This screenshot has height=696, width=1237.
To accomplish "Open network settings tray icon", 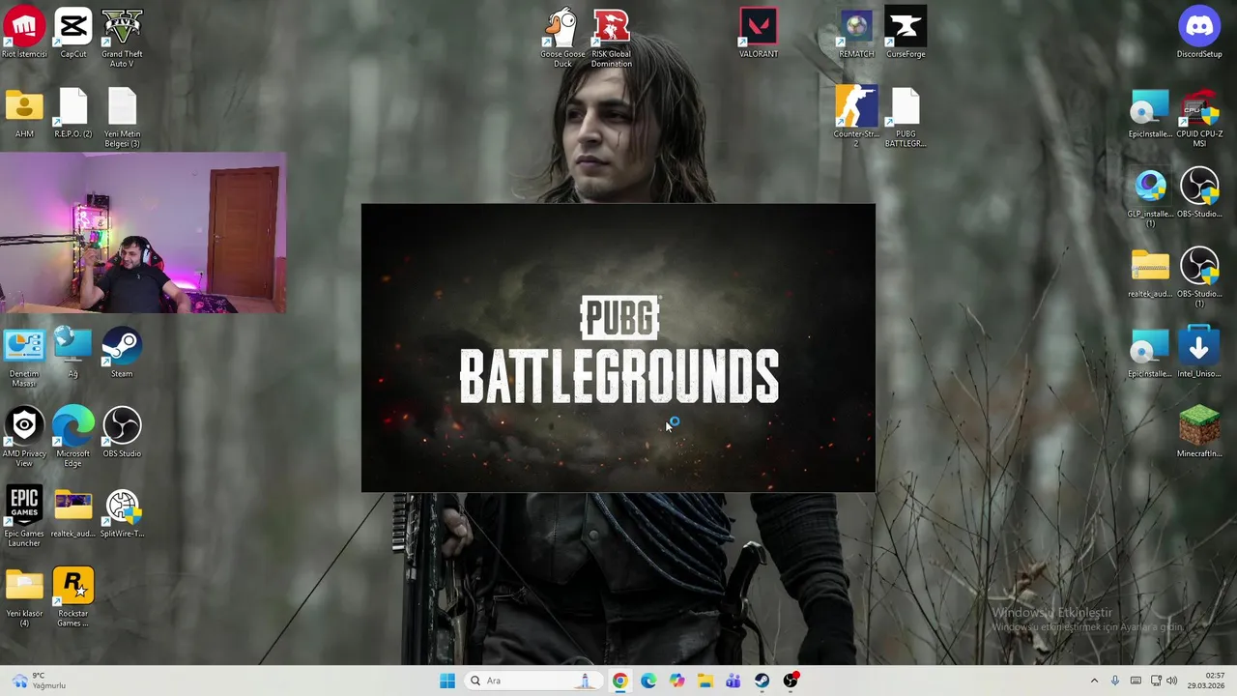I will 1156,681.
